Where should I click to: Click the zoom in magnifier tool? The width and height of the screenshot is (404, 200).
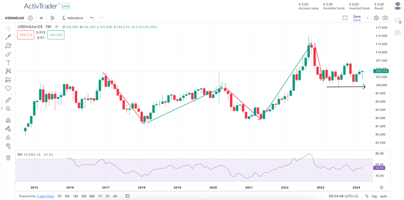coord(8,109)
